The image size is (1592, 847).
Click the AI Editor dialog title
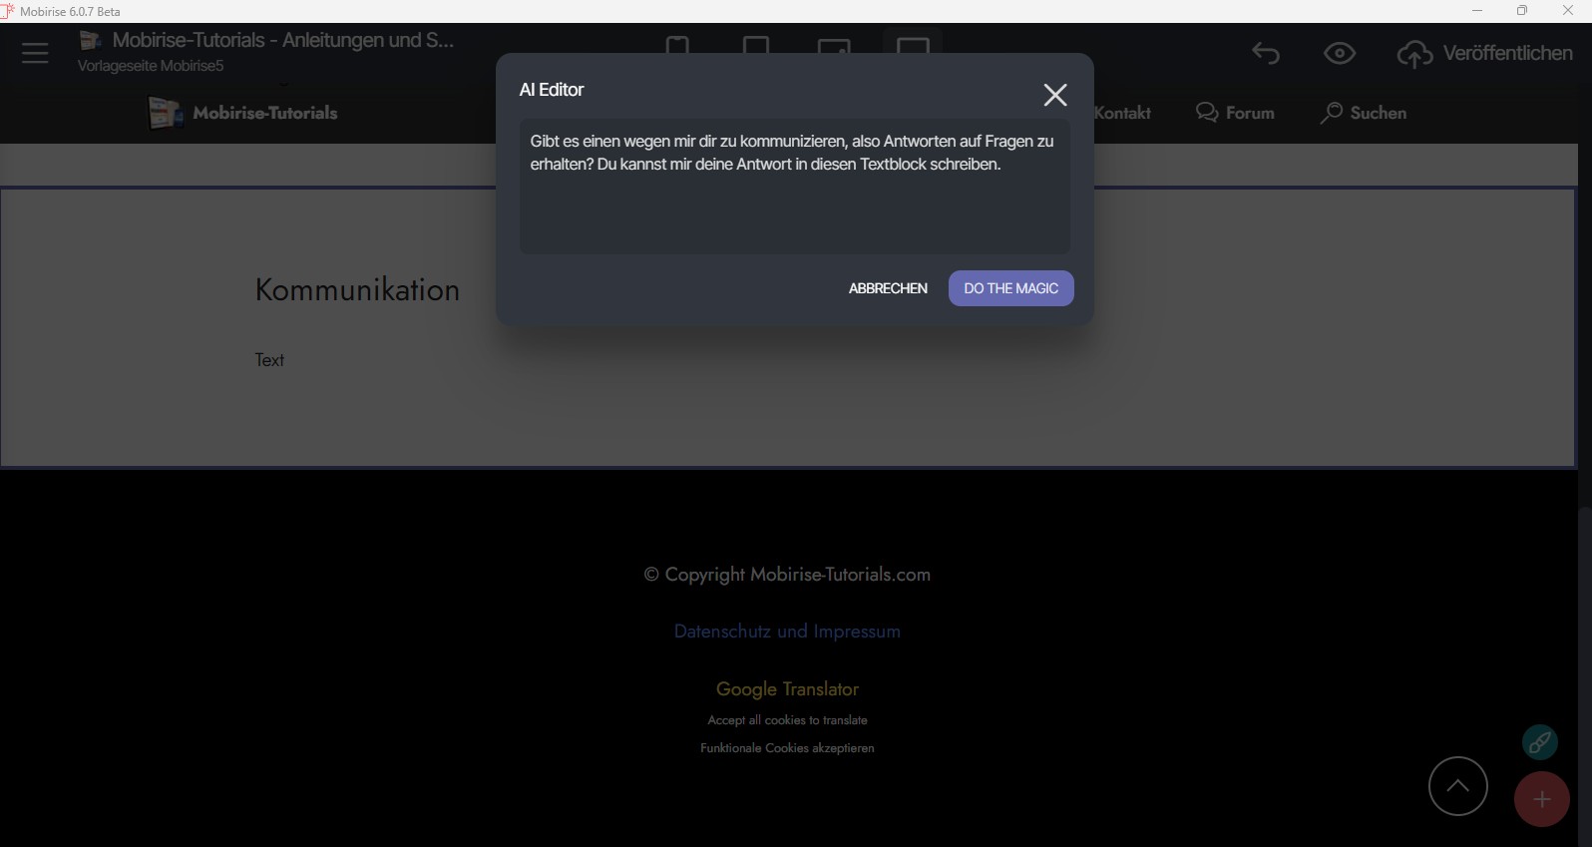[x=552, y=90]
